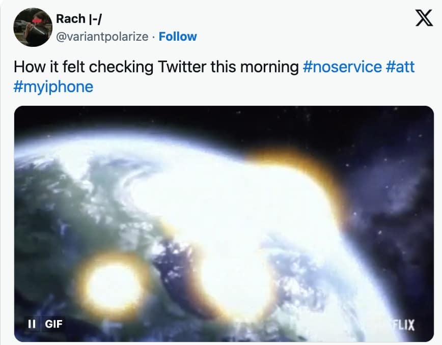The height and width of the screenshot is (345, 442).
Task: Click the dot separator before Follow
Action: coord(153,37)
